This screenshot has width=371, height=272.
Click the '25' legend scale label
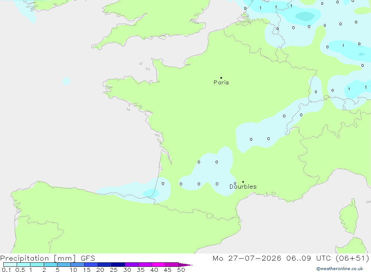point(114,270)
